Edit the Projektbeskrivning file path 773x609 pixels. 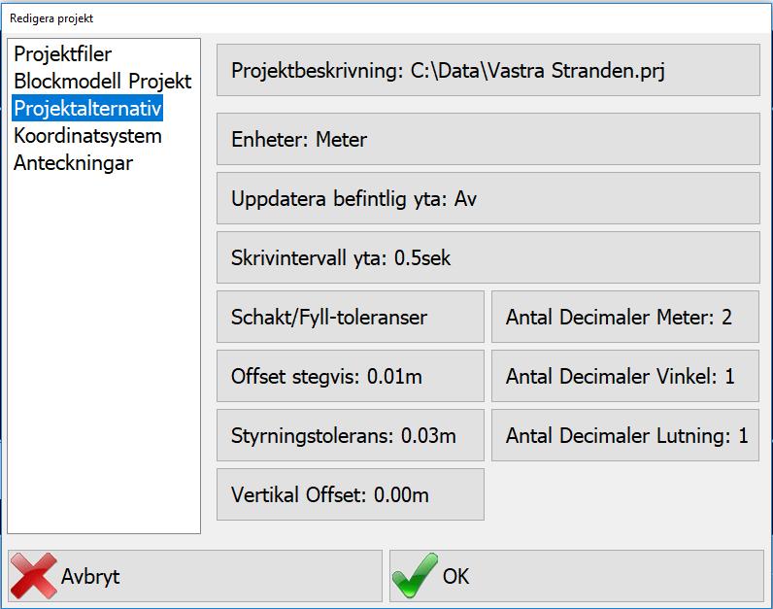[488, 70]
